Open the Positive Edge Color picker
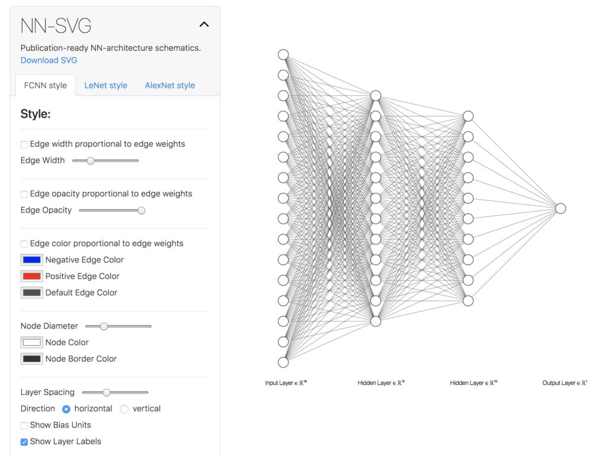Image resolution: width=607 pixels, height=457 pixels. (x=31, y=276)
